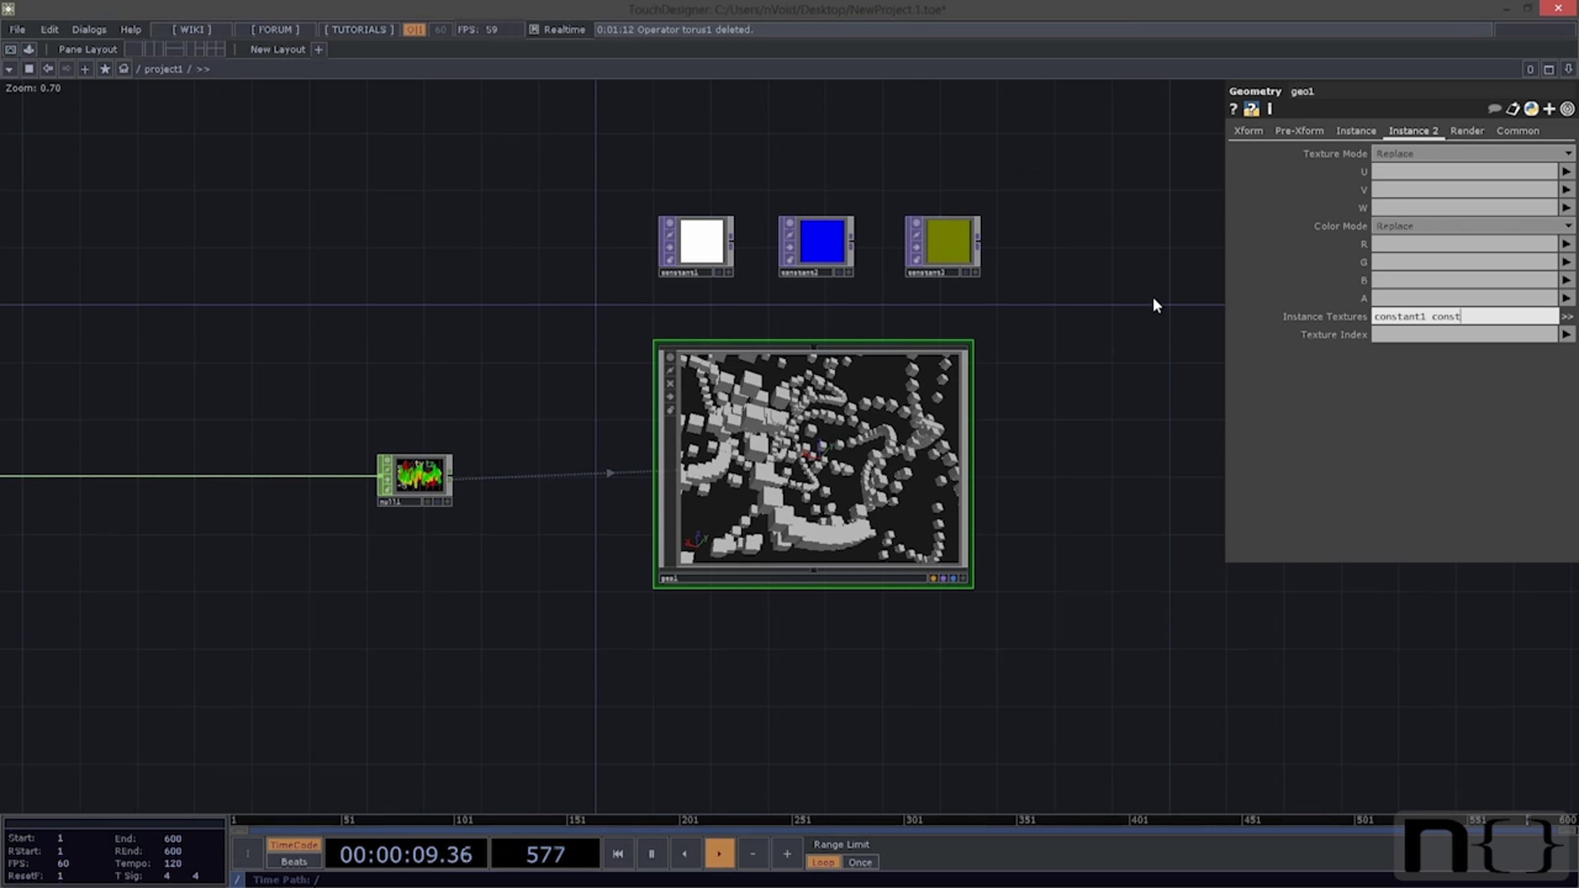Switch the timeline display to TimeCode
This screenshot has width=1579, height=888.
[293, 845]
